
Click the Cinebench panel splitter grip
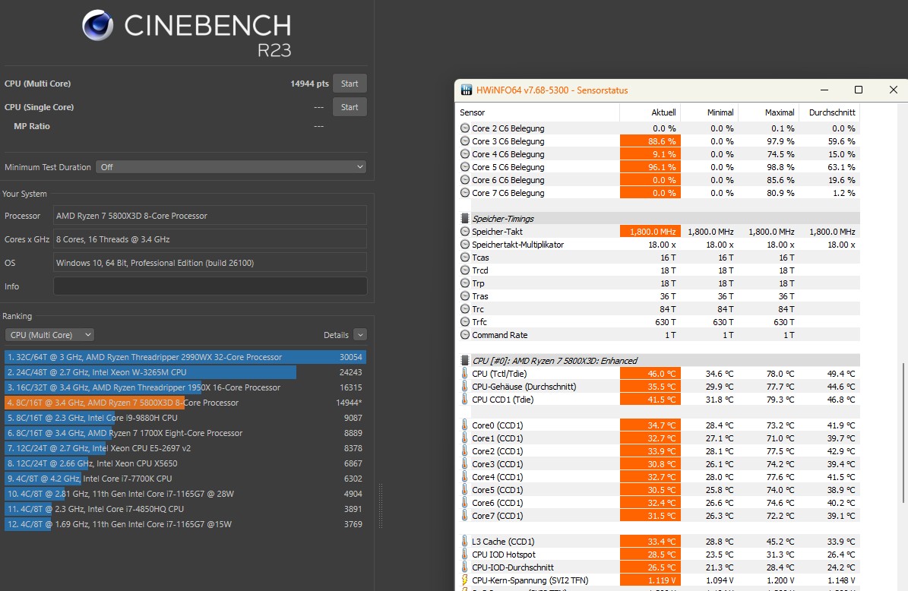tap(381, 505)
